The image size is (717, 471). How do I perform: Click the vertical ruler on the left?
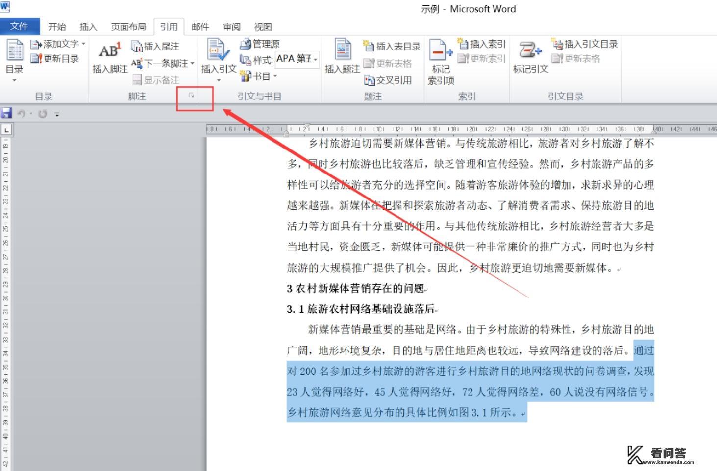(5, 304)
